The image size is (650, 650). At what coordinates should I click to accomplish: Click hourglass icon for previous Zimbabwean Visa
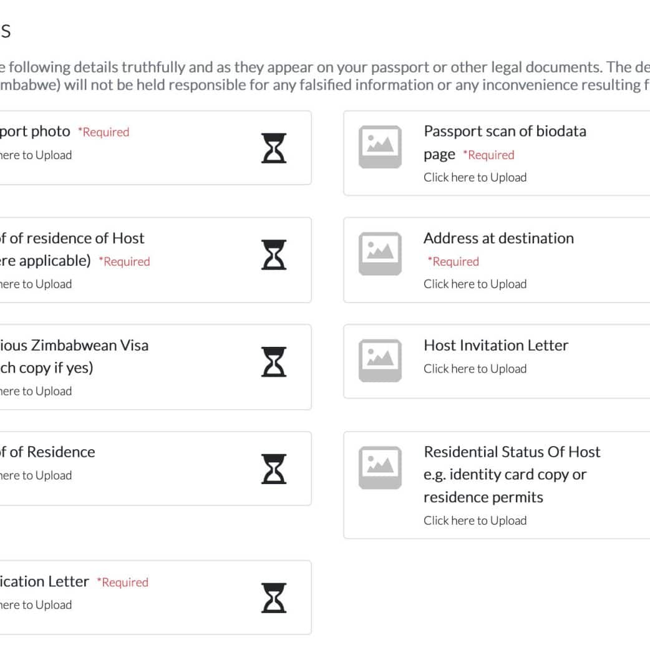click(x=274, y=362)
